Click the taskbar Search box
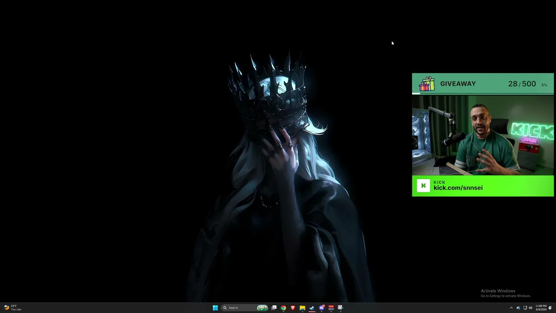Image resolution: width=556 pixels, height=313 pixels. 245,308
